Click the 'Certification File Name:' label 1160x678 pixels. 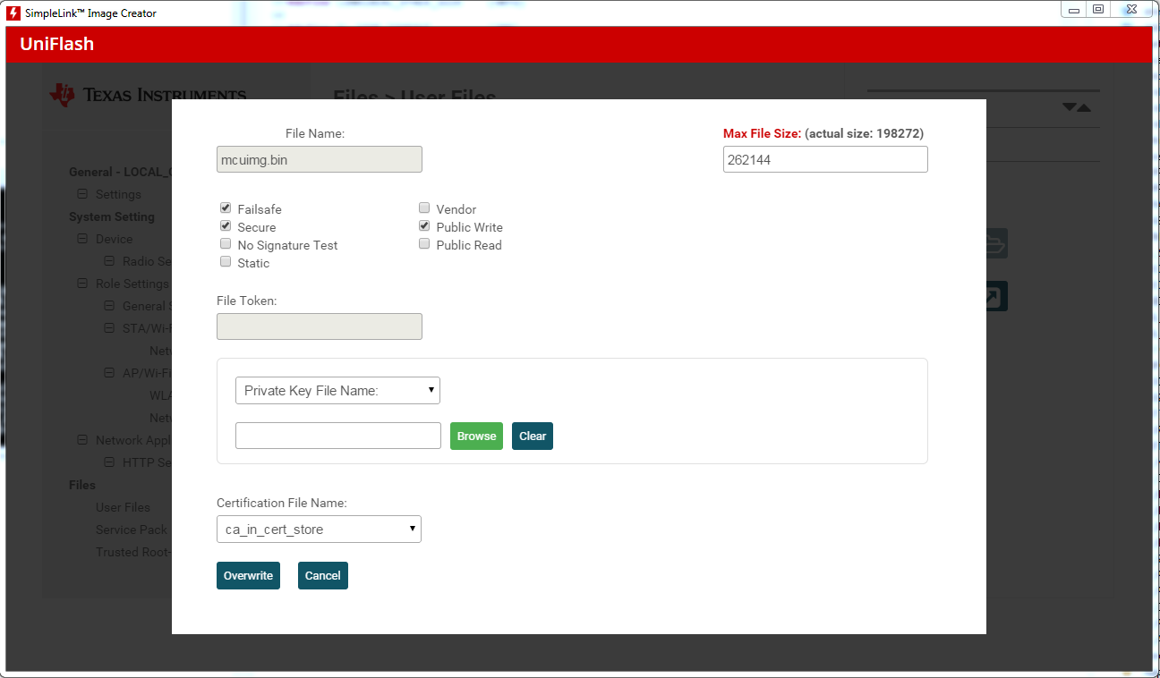tap(282, 503)
